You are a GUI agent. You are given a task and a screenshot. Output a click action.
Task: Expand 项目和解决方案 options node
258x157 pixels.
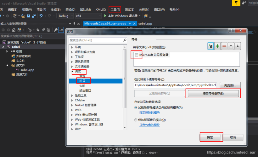(72, 52)
